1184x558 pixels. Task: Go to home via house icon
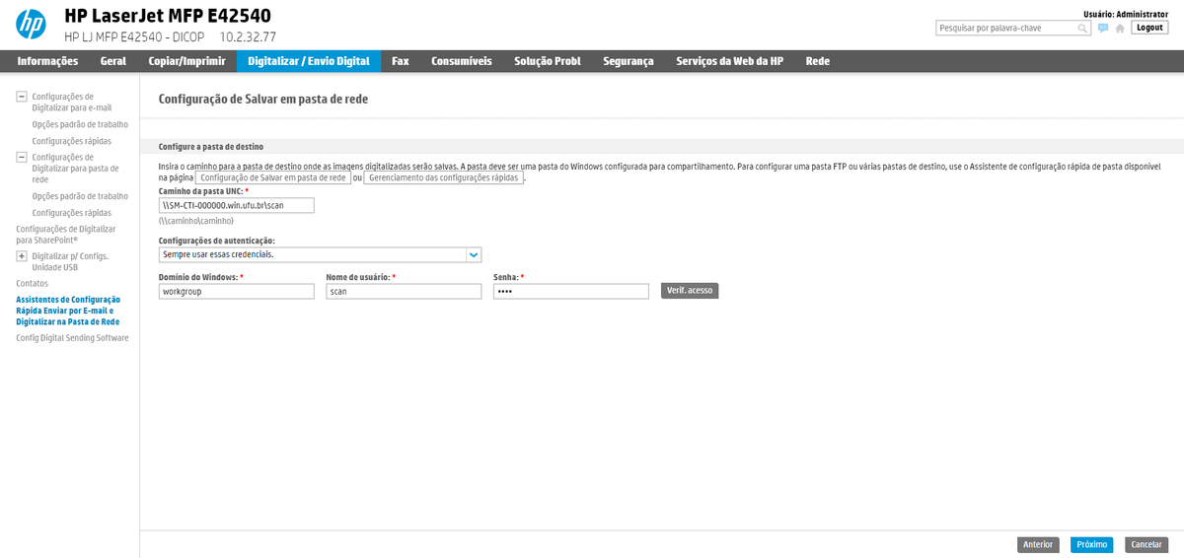tap(1119, 29)
